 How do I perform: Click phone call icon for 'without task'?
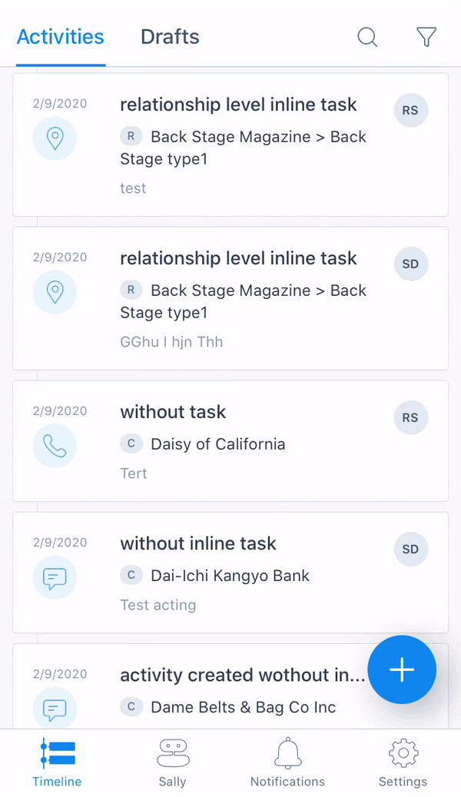click(x=55, y=446)
